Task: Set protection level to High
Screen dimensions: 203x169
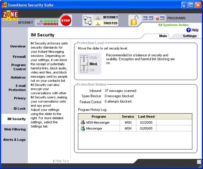Action: pyautogui.click(x=93, y=57)
